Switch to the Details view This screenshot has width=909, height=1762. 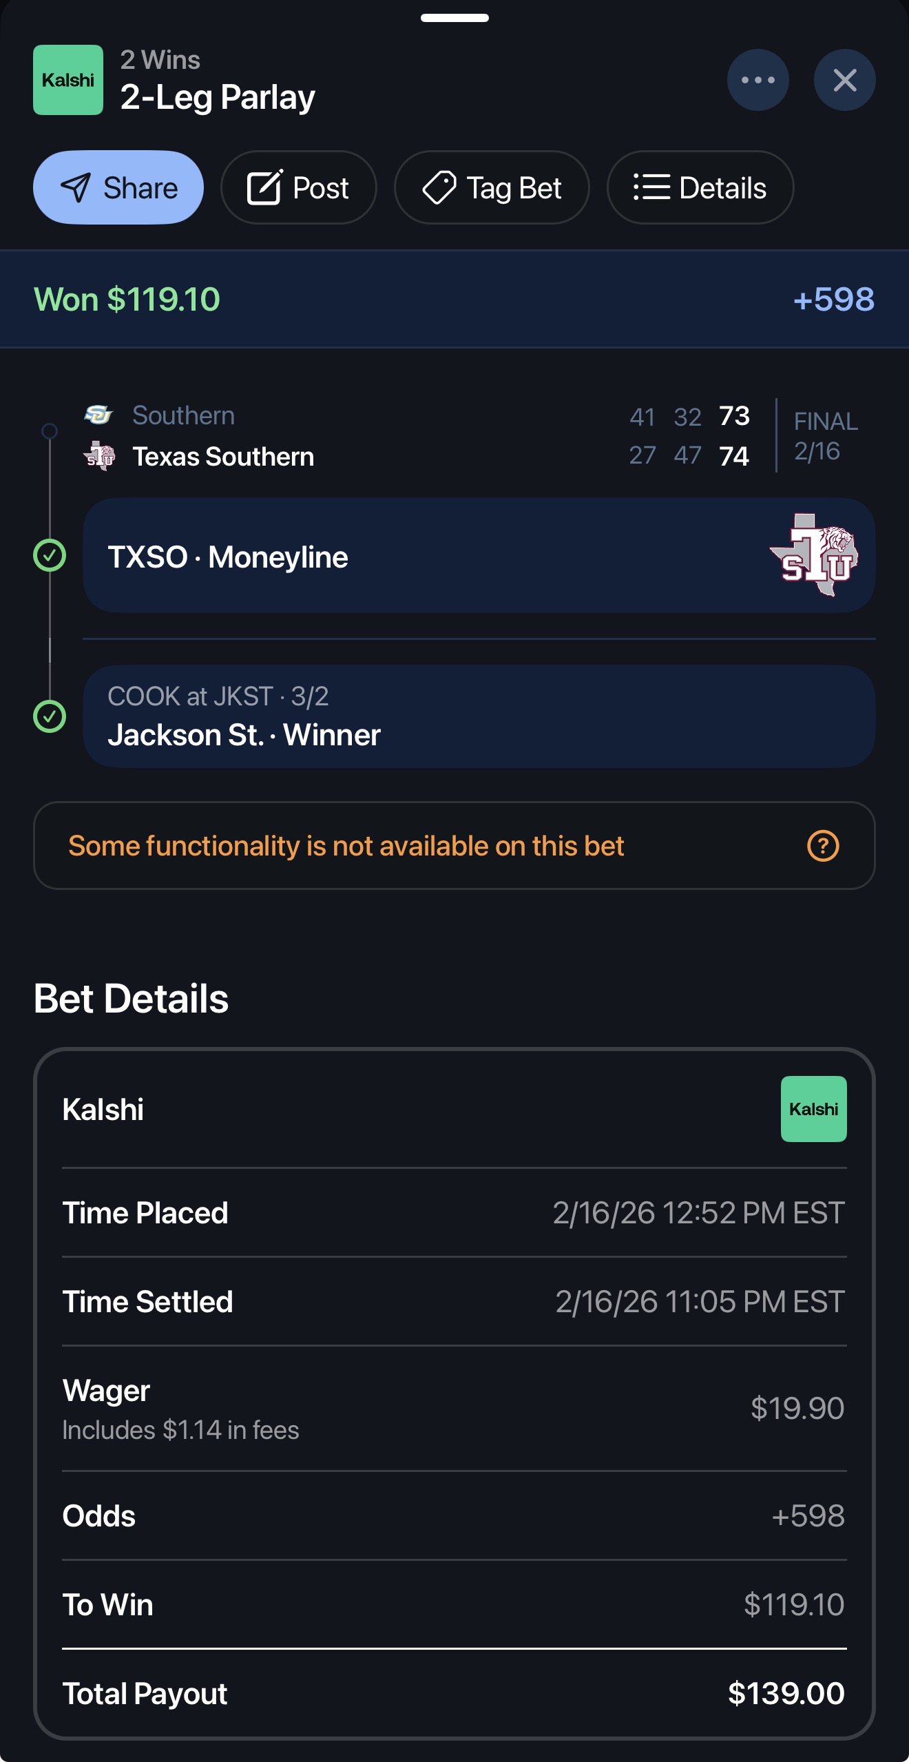(x=700, y=187)
